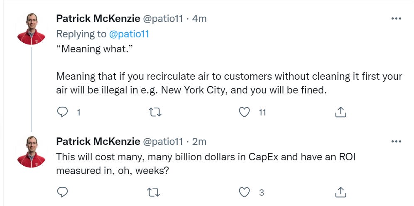Open more options on the first tweet
The height and width of the screenshot is (206, 414).
click(x=396, y=19)
